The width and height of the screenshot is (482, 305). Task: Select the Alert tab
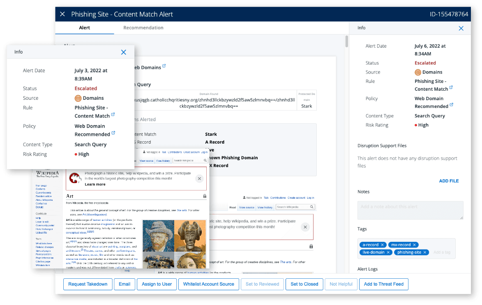pos(85,28)
